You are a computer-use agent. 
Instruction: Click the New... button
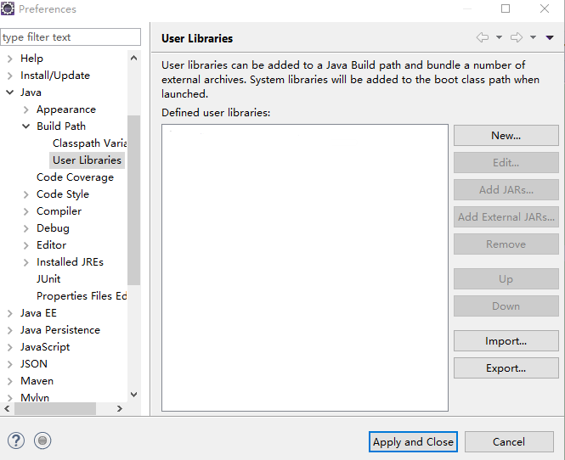[506, 136]
